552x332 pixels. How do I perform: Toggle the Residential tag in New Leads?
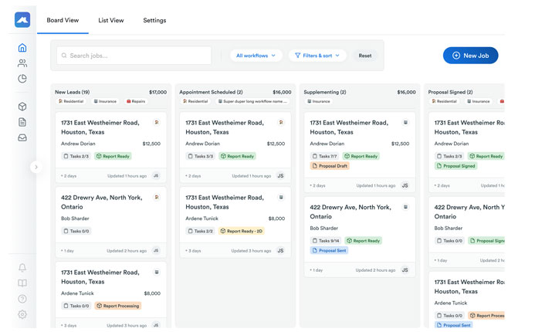[72, 101]
